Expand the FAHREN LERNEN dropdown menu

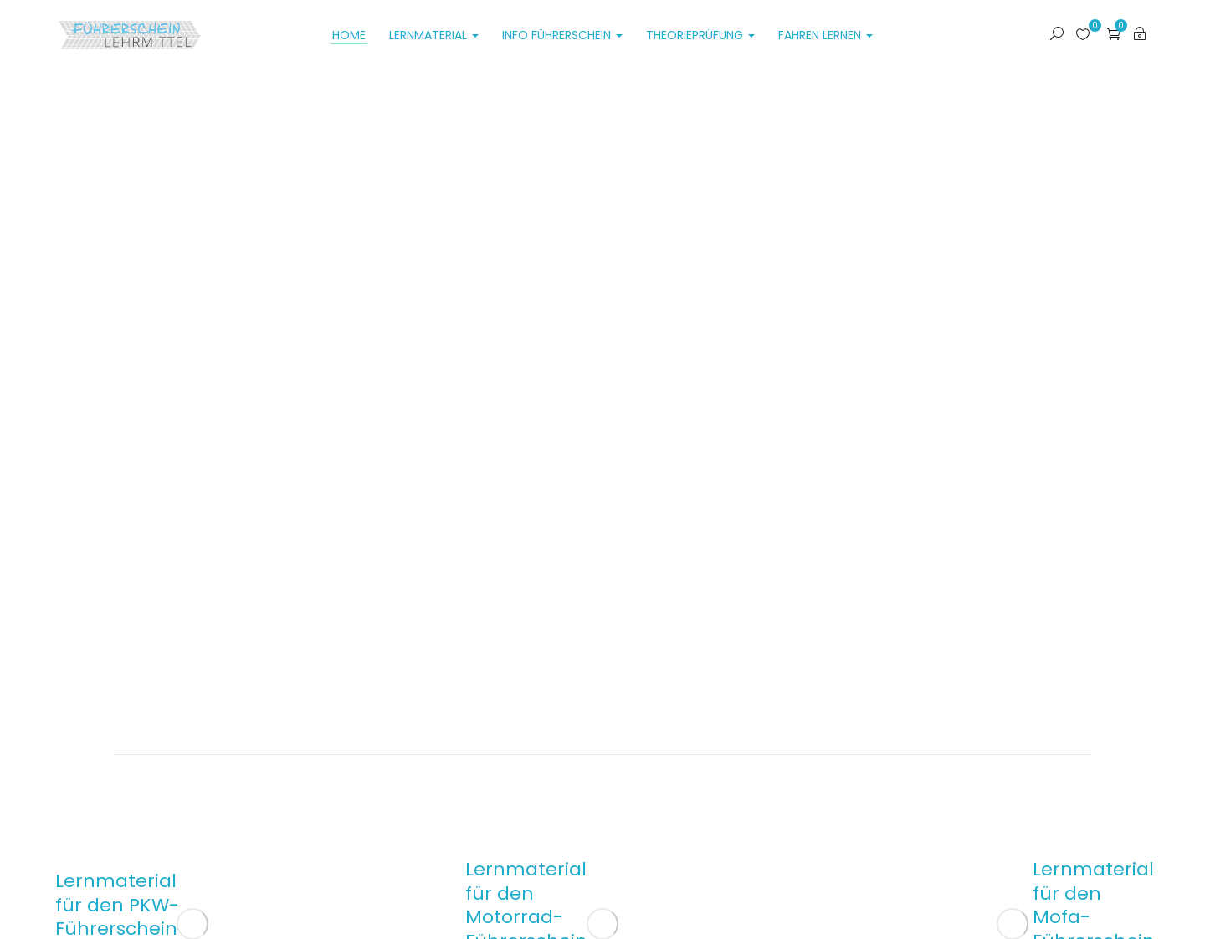(825, 35)
